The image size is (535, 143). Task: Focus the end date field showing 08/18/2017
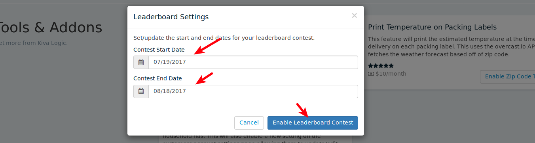coord(253,91)
